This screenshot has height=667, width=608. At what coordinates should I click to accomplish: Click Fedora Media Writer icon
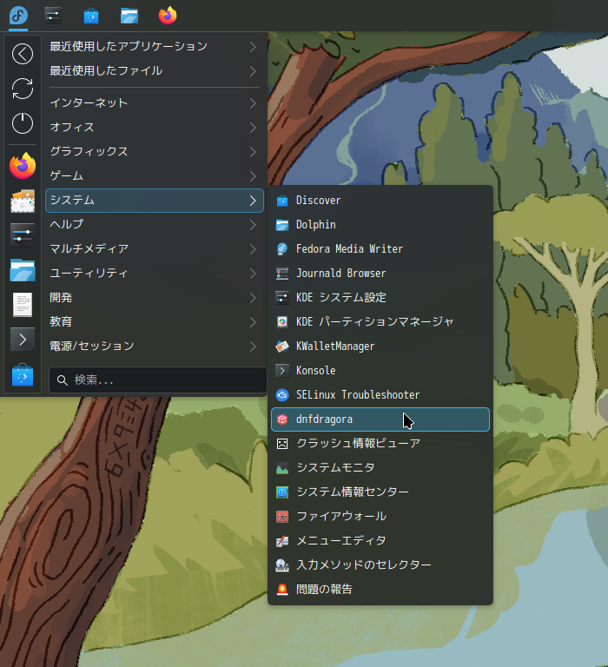pyautogui.click(x=282, y=249)
